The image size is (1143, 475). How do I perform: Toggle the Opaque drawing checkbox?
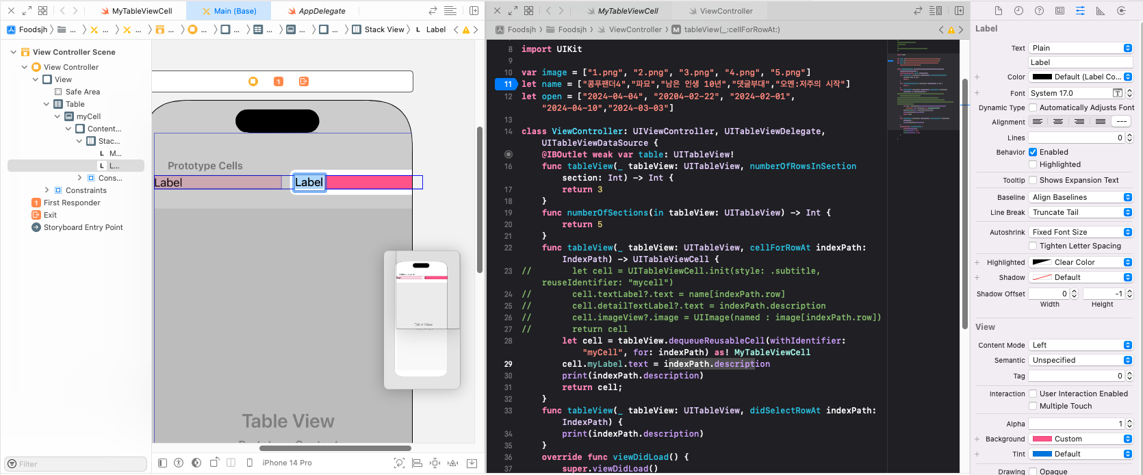1033,472
